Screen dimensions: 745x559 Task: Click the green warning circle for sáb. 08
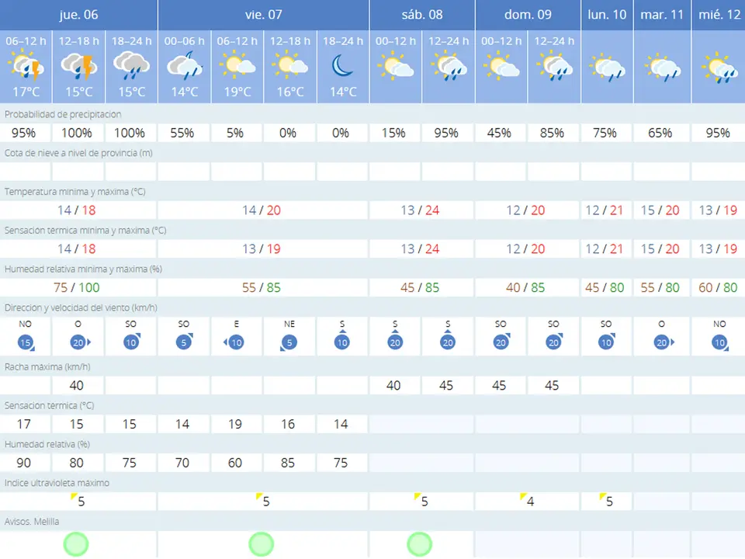pyautogui.click(x=420, y=543)
